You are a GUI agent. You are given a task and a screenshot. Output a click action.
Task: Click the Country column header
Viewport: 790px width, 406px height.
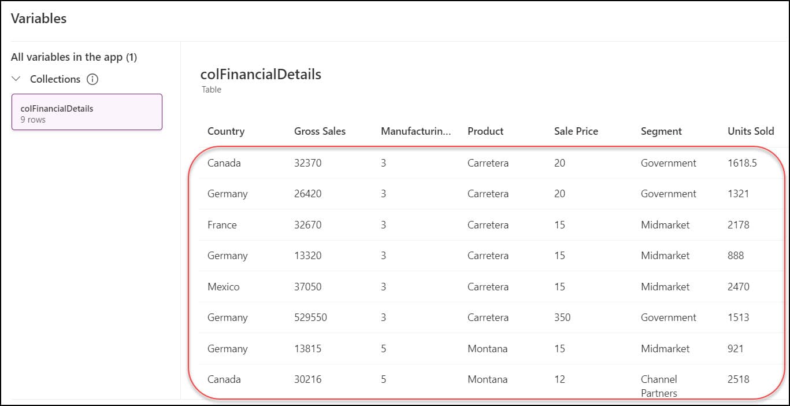click(x=226, y=131)
